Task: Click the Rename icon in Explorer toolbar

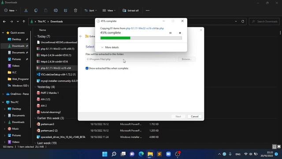Action: click(56, 11)
